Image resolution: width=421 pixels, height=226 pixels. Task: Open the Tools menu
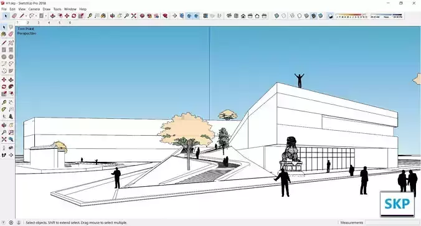coord(57,9)
